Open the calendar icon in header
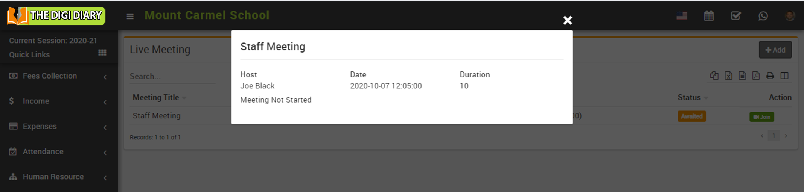The width and height of the screenshot is (804, 192). (709, 16)
